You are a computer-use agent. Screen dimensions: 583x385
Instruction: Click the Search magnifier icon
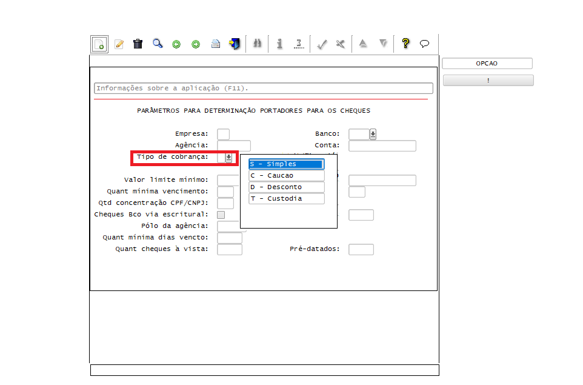[x=158, y=44]
